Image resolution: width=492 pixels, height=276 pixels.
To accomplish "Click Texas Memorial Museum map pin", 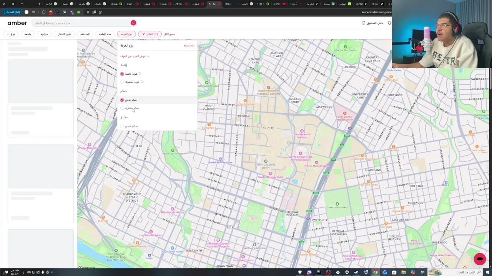I will 302,131.
